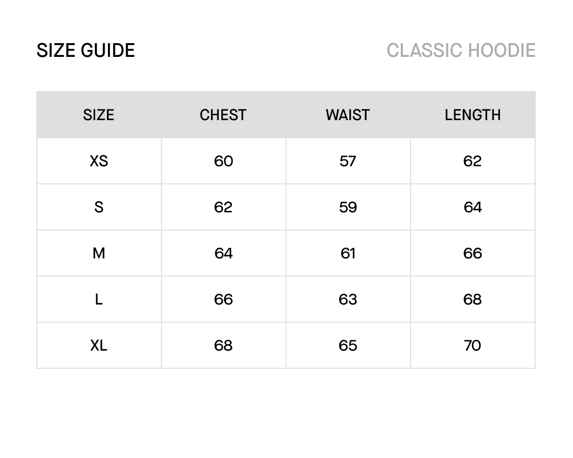Click the CLASSIC HOODIE title
The height and width of the screenshot is (458, 573).
(x=461, y=51)
